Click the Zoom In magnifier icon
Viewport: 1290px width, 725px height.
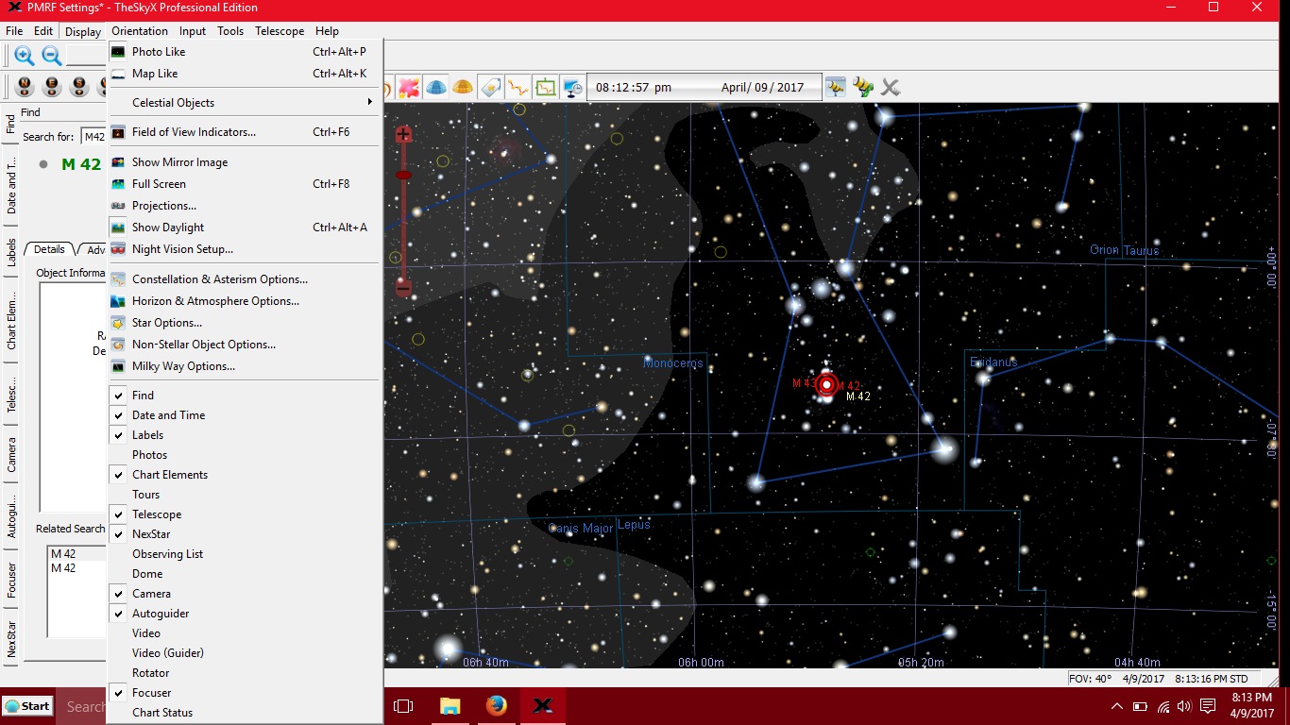tap(24, 54)
